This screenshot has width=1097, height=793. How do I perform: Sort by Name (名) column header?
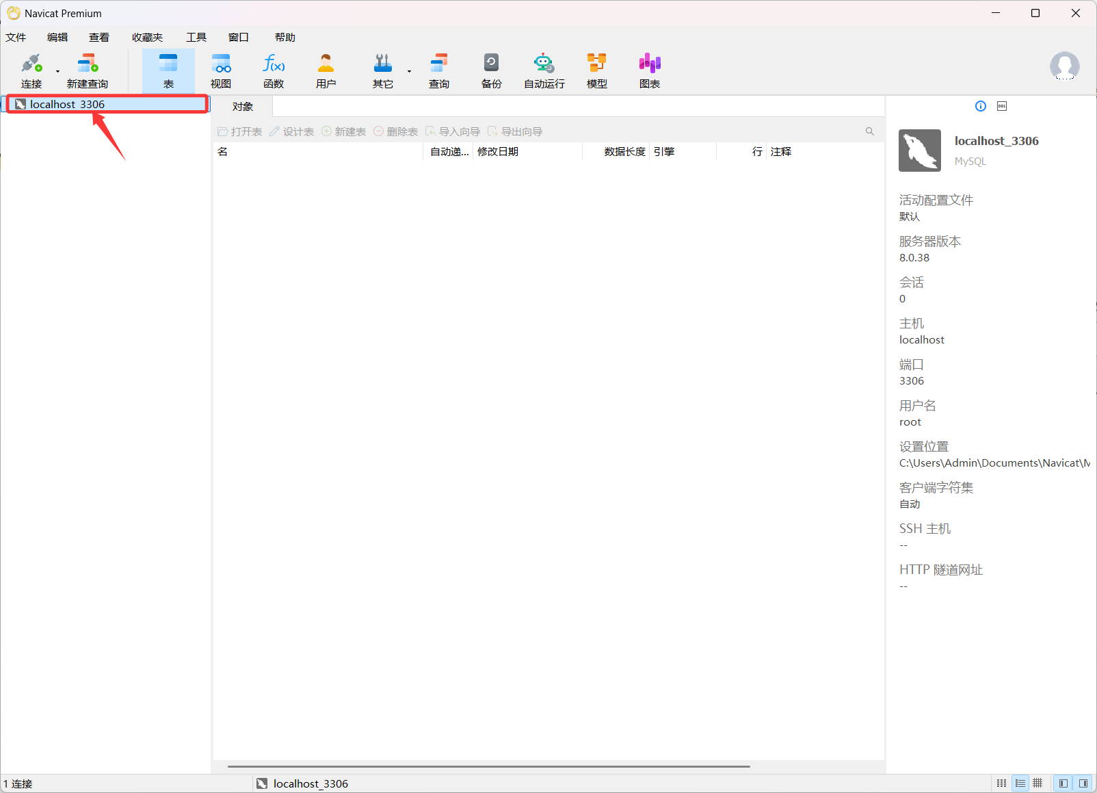tap(319, 152)
